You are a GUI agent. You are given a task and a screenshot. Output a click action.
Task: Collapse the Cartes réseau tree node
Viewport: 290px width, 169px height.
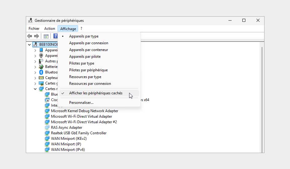point(35,89)
